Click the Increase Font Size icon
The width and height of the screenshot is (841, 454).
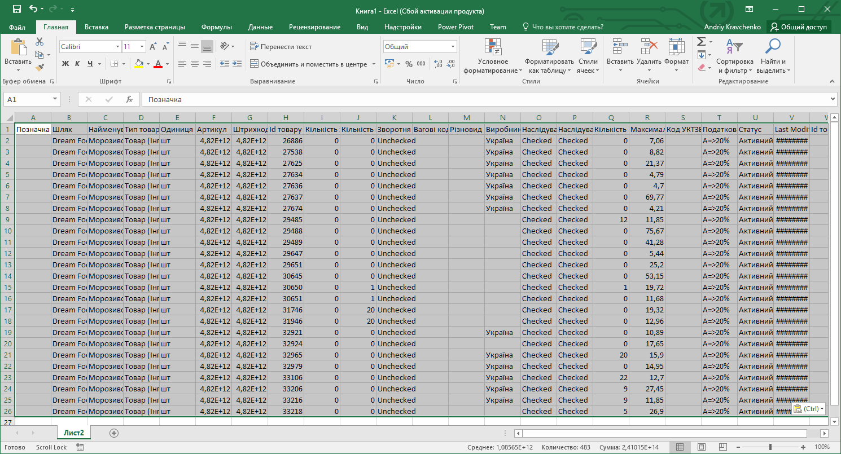(154, 47)
